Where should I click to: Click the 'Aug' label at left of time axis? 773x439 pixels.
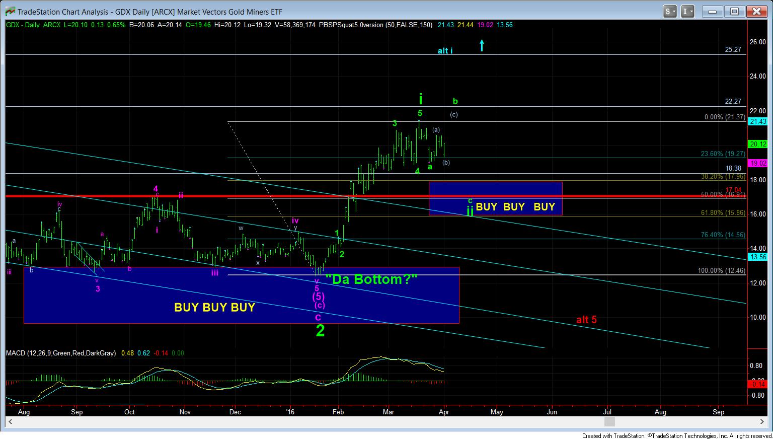tap(24, 412)
